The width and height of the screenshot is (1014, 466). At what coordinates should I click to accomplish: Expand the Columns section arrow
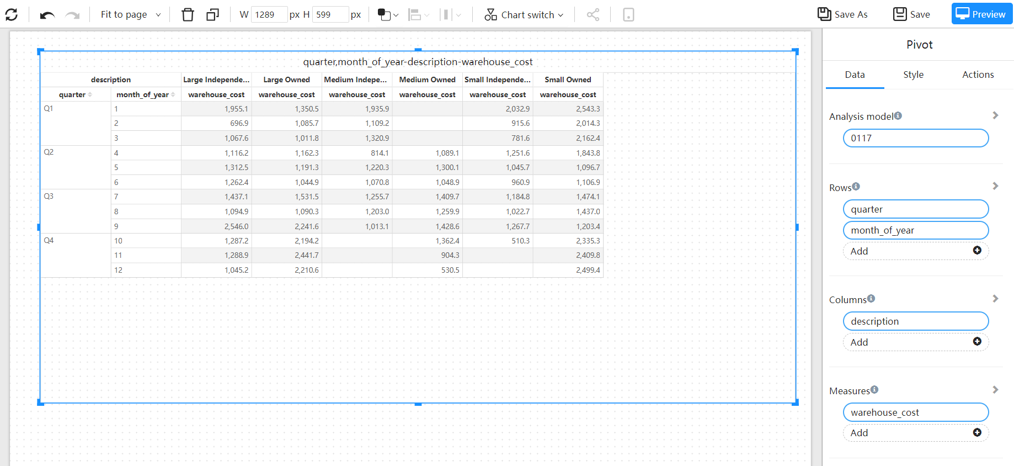tap(995, 299)
